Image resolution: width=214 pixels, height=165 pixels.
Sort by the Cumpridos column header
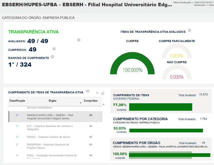(91, 101)
